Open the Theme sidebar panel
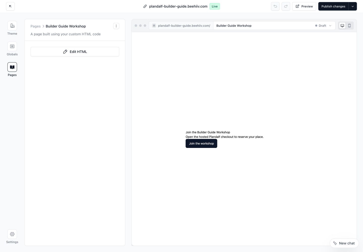Viewport: 363px width, 252px height. tap(12, 28)
